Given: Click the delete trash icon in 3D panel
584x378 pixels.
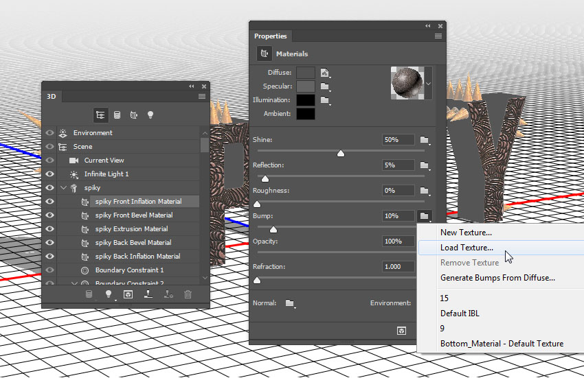Looking at the screenshot, I should pos(188,294).
